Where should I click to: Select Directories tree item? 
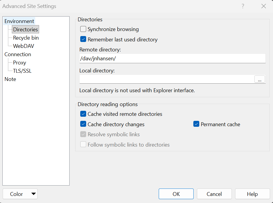click(x=25, y=30)
